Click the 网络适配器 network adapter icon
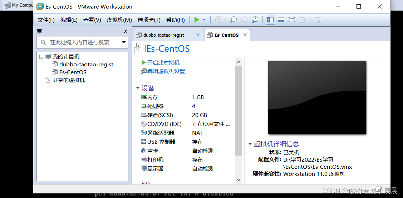Screen dimensions: 403x198 click(144, 133)
